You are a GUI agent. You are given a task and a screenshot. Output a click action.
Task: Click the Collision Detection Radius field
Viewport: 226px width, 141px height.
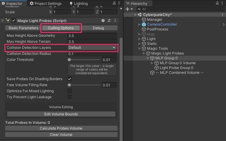(92, 54)
